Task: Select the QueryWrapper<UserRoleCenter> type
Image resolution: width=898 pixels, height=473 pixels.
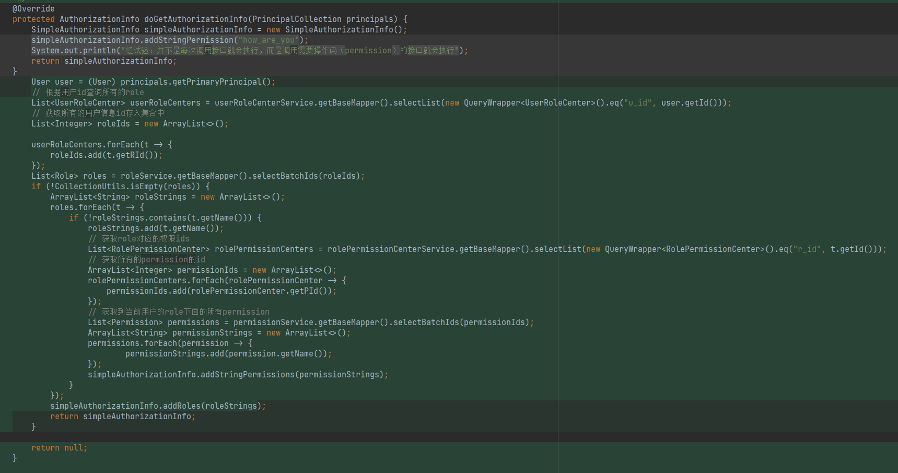Action: [x=530, y=103]
